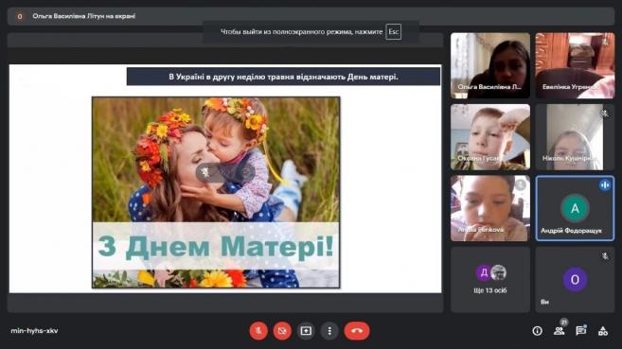Click the Д avatar in the more-people tile

pyautogui.click(x=484, y=272)
